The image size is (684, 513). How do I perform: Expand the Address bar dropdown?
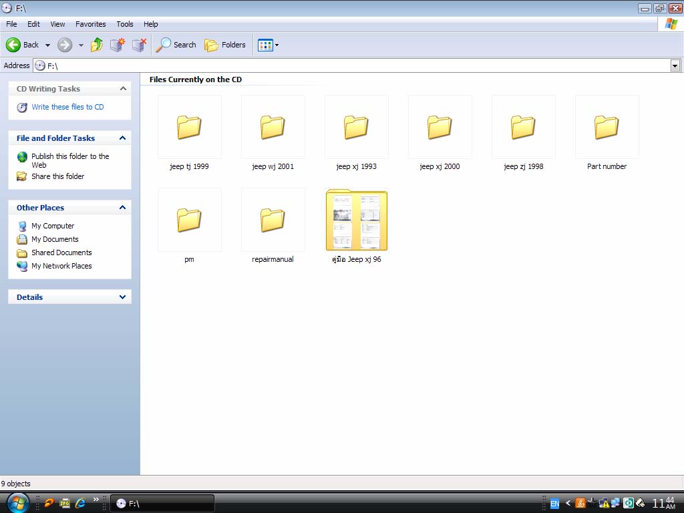point(675,65)
